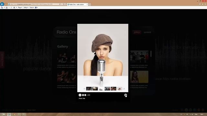Play the lightbox slideshow
Screen dimensions: 207x116
coord(80,95)
